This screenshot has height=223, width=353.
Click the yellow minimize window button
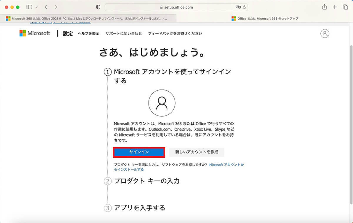(12, 7)
